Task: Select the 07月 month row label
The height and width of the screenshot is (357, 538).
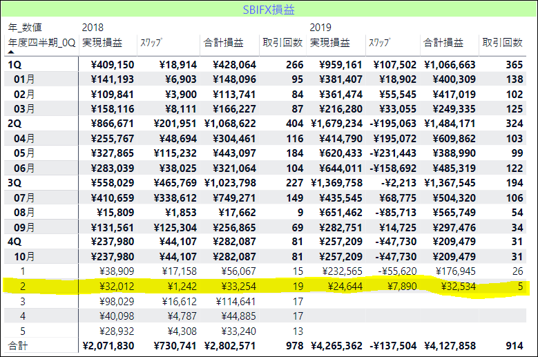Action: pyautogui.click(x=24, y=198)
